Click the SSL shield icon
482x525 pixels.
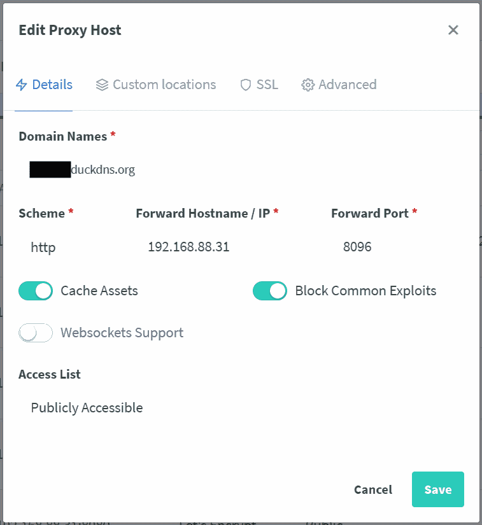[x=246, y=85]
